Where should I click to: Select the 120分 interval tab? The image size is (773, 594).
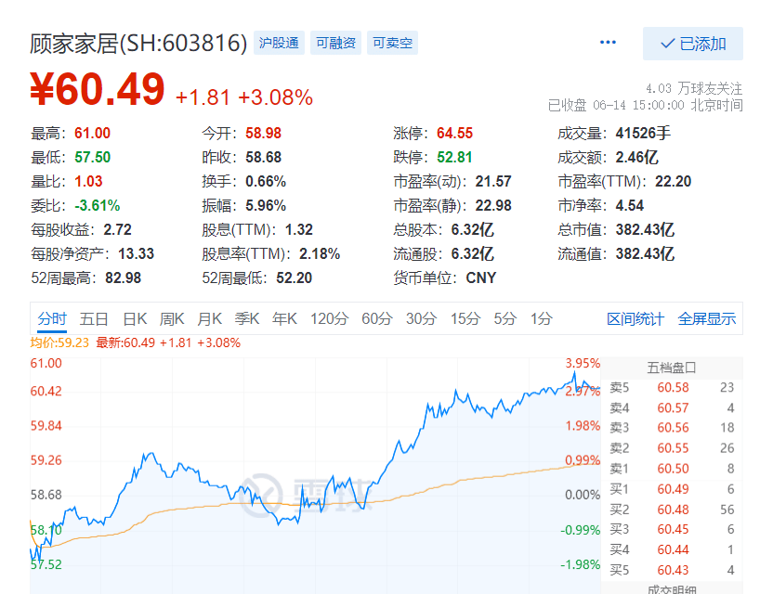[329, 319]
